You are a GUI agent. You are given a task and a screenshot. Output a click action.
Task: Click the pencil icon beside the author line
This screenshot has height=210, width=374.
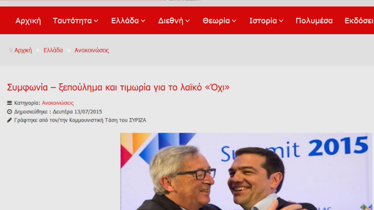tap(9, 120)
